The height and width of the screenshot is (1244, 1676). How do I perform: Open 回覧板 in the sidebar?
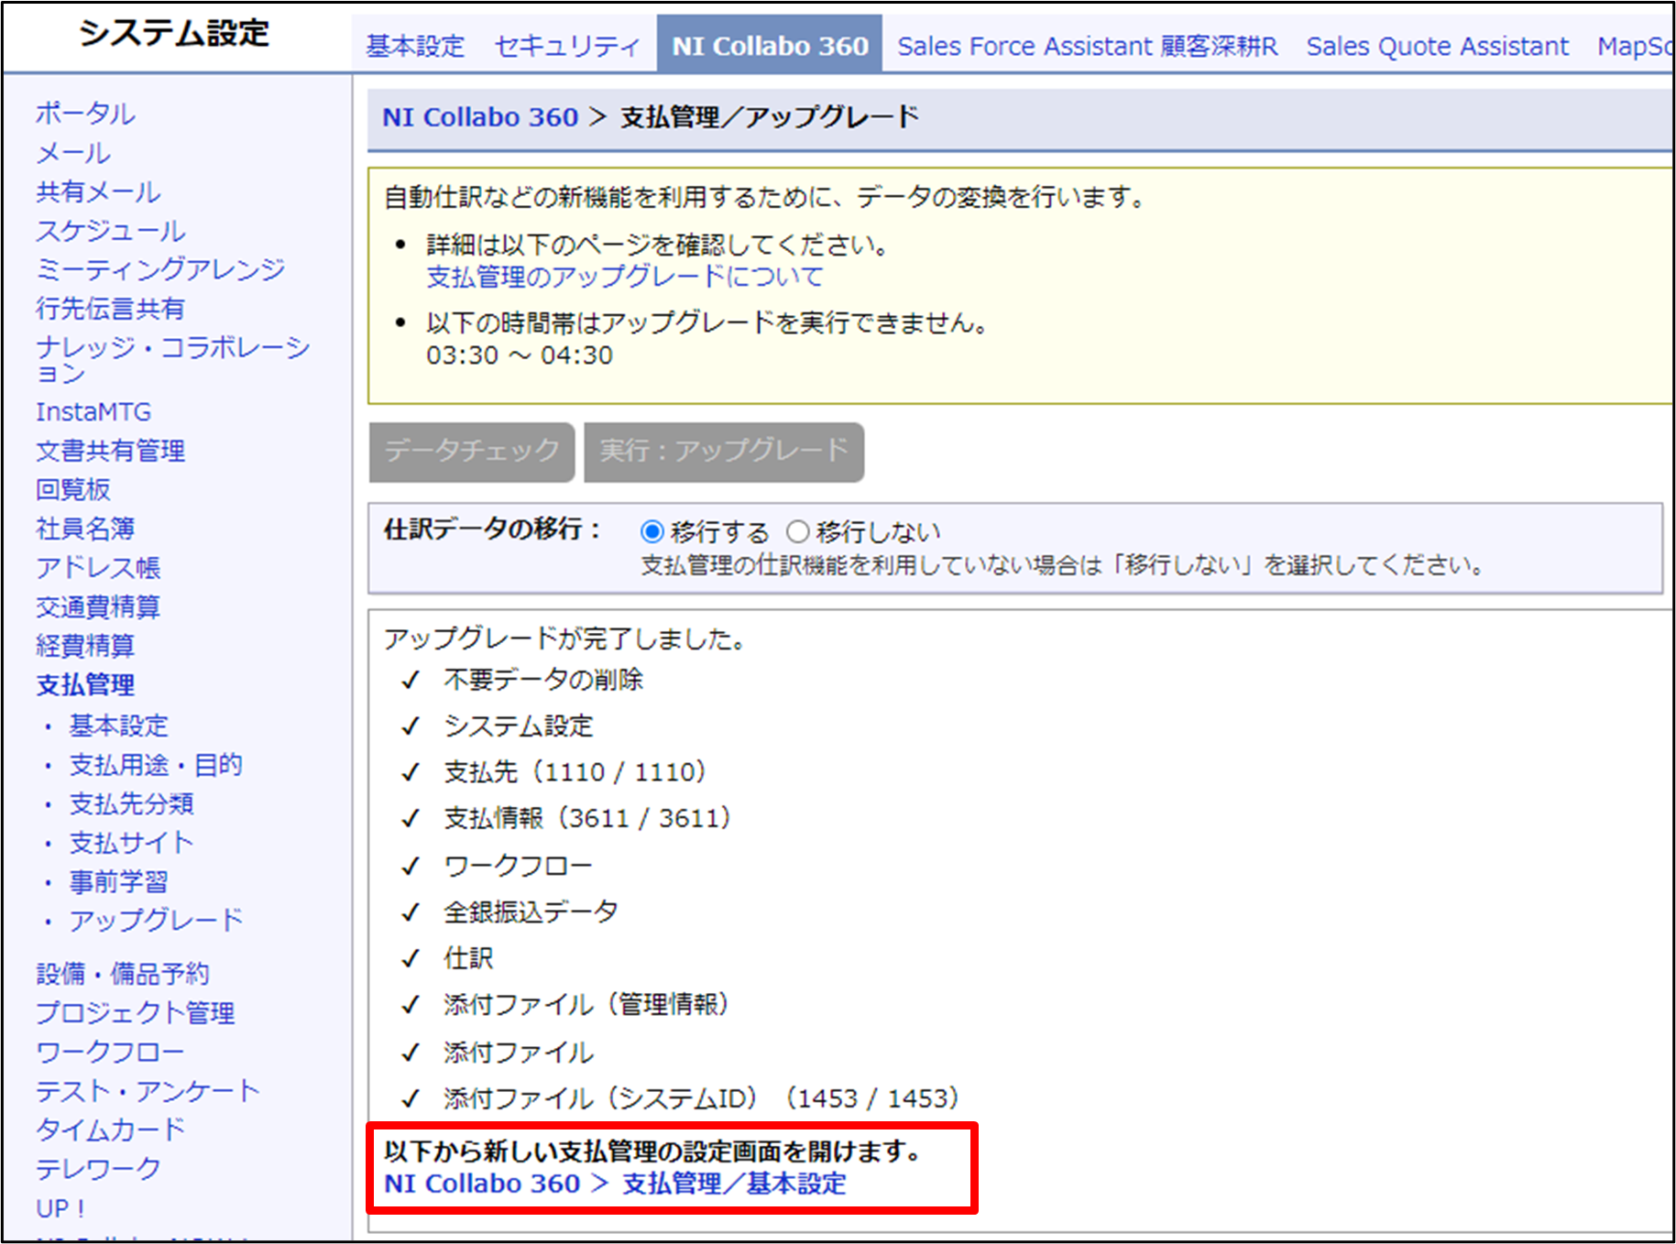pyautogui.click(x=73, y=489)
